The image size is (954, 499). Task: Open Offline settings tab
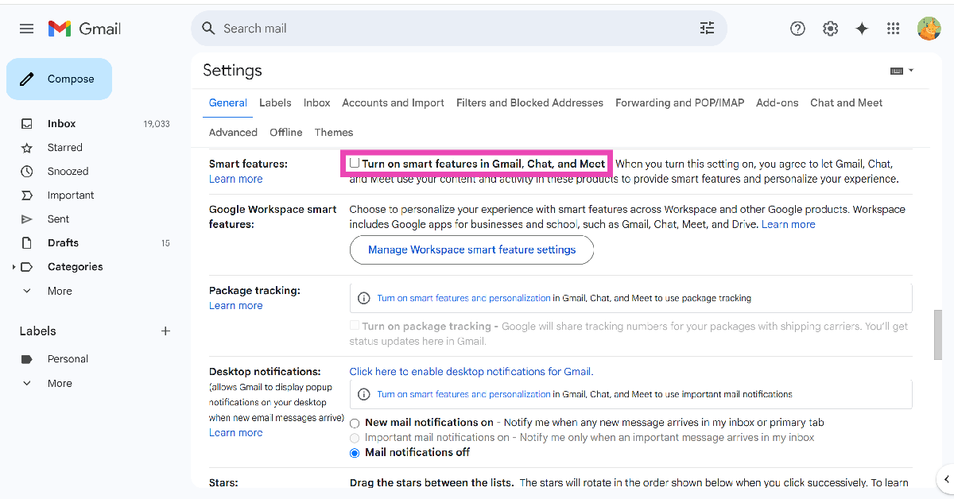tap(286, 133)
